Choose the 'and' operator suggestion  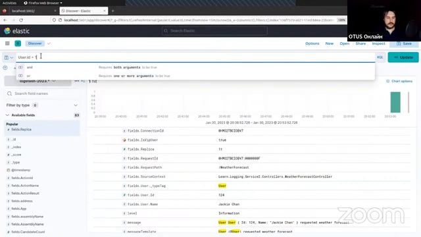point(195,67)
